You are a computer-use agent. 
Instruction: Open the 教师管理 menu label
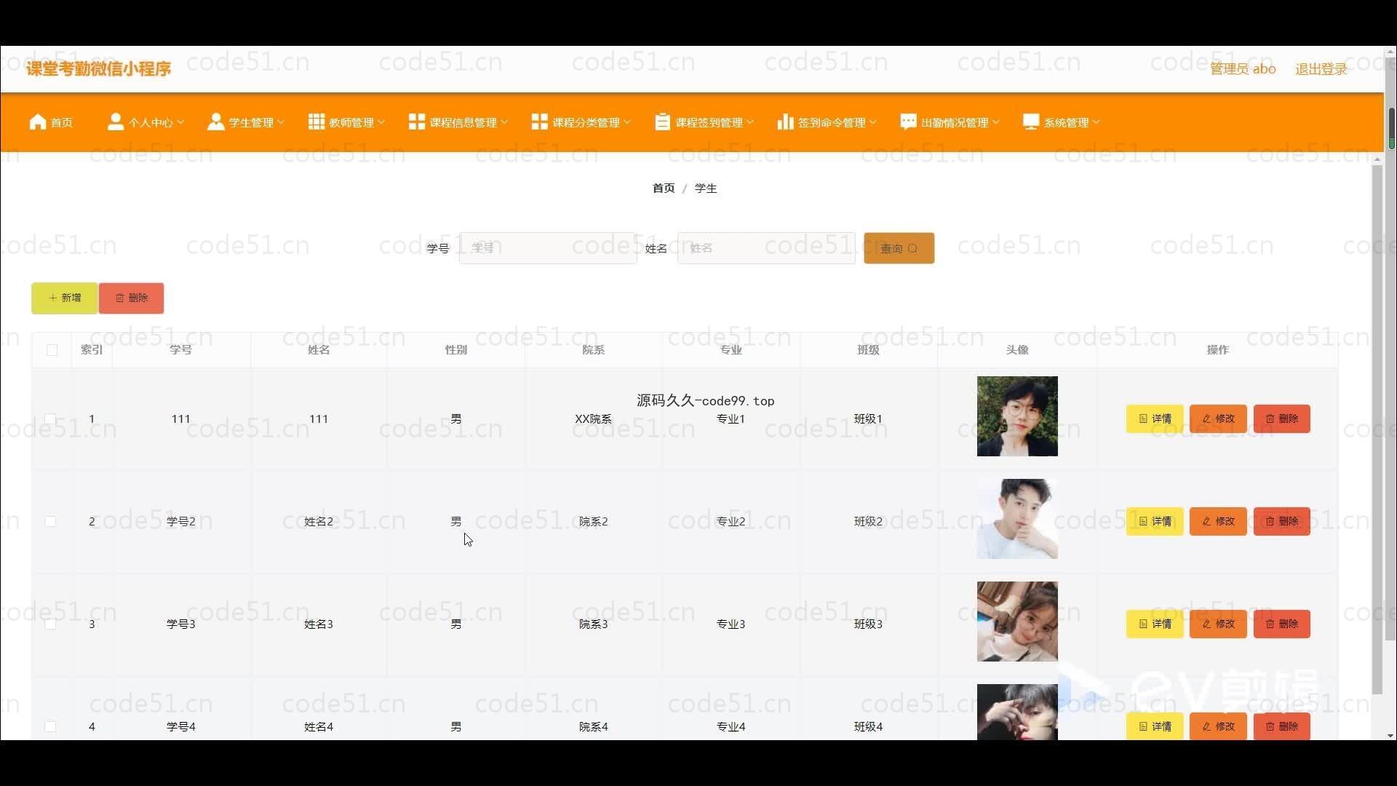tap(351, 123)
